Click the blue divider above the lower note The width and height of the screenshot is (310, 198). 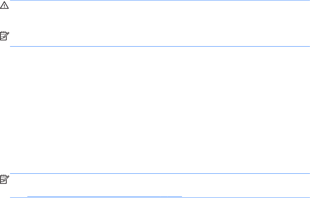(x=160, y=173)
